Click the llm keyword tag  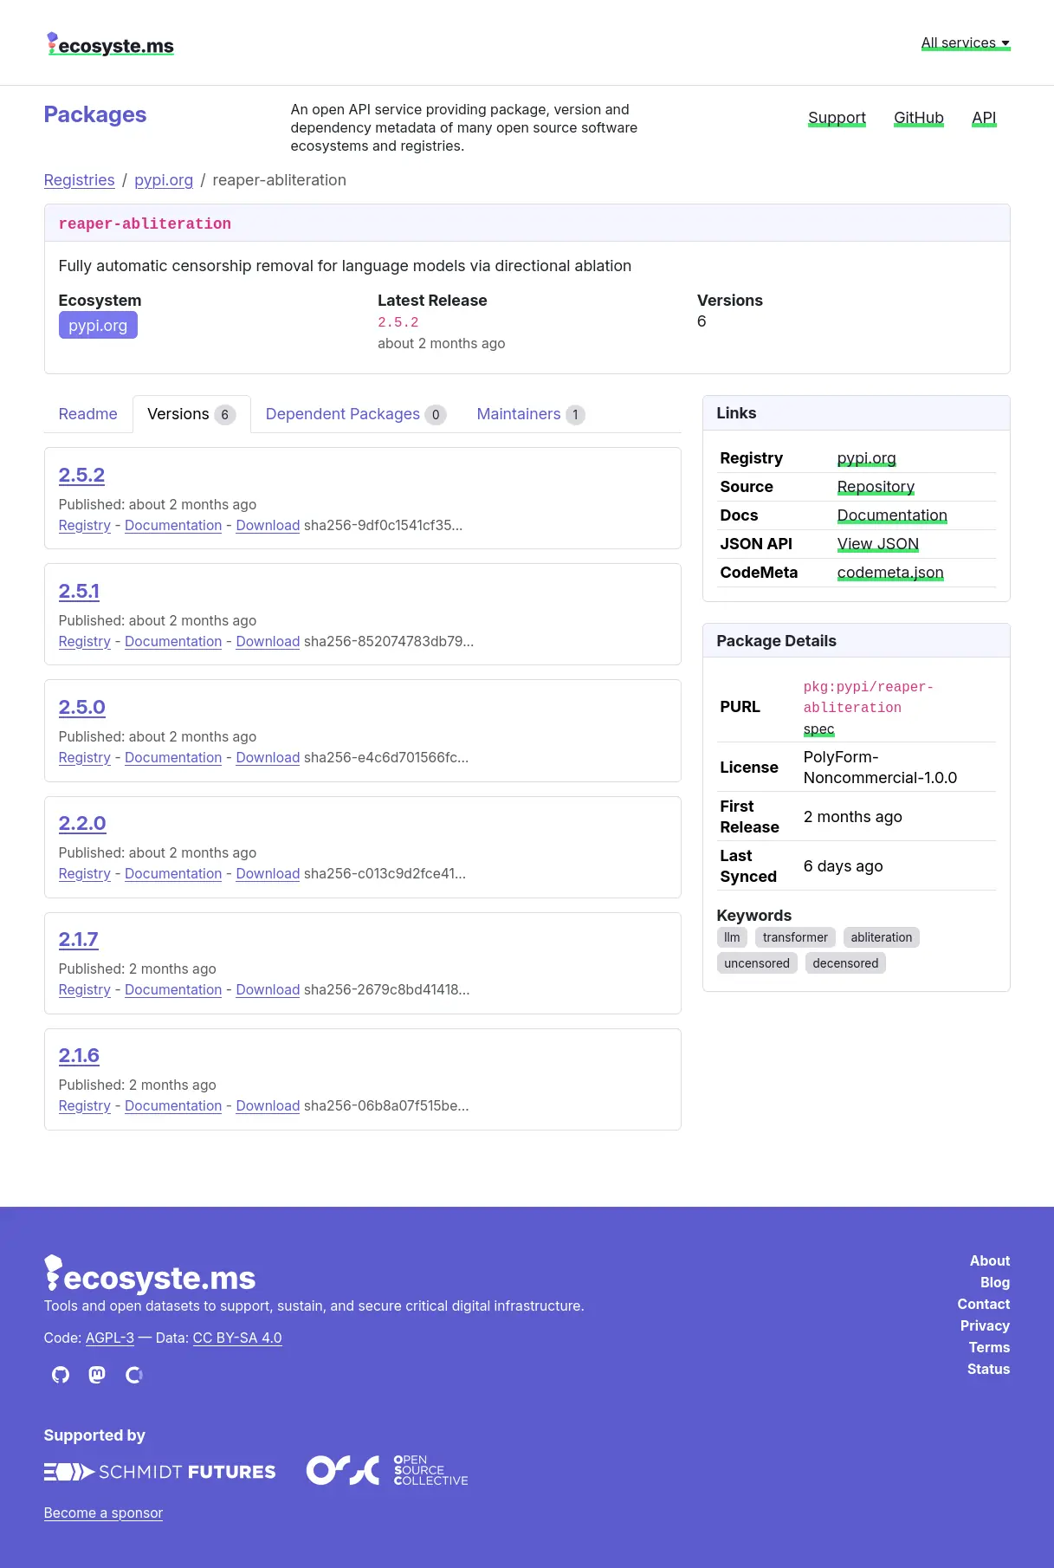[732, 937]
